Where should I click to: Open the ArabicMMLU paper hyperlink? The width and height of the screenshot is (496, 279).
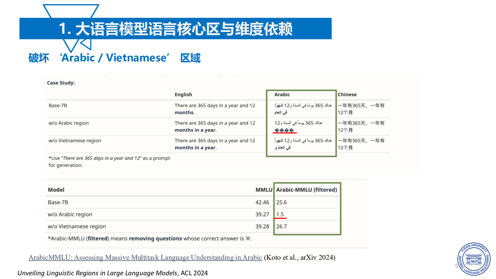145,258
